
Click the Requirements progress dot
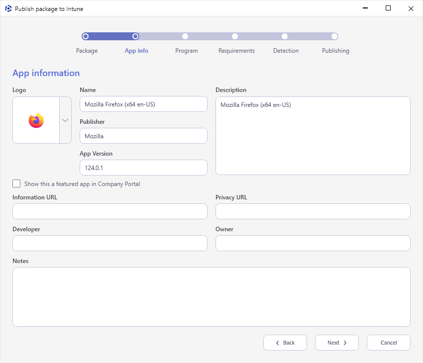click(235, 36)
